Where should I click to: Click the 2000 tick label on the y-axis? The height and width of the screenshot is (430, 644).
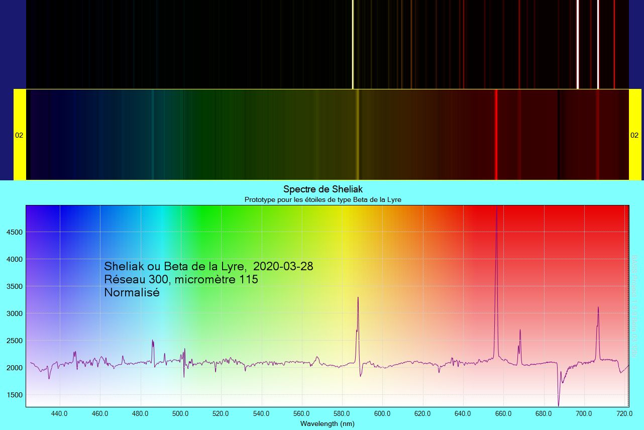[14, 368]
